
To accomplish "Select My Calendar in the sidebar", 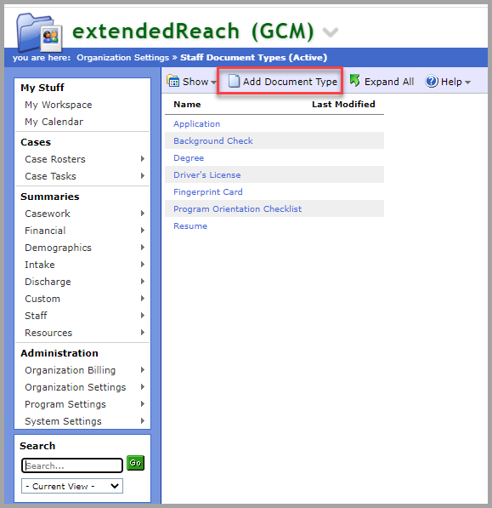I will click(54, 122).
